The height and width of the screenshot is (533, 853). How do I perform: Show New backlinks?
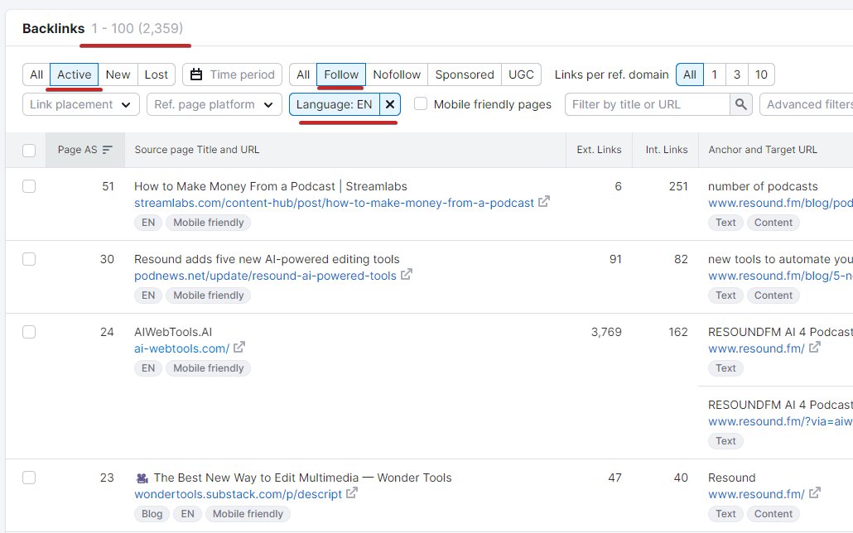click(118, 74)
